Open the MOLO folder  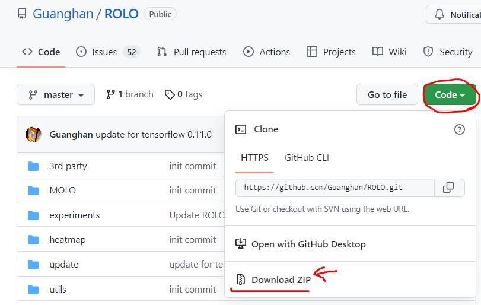coord(63,190)
